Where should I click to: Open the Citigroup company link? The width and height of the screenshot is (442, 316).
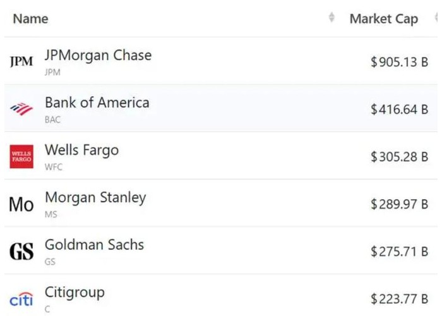(75, 293)
